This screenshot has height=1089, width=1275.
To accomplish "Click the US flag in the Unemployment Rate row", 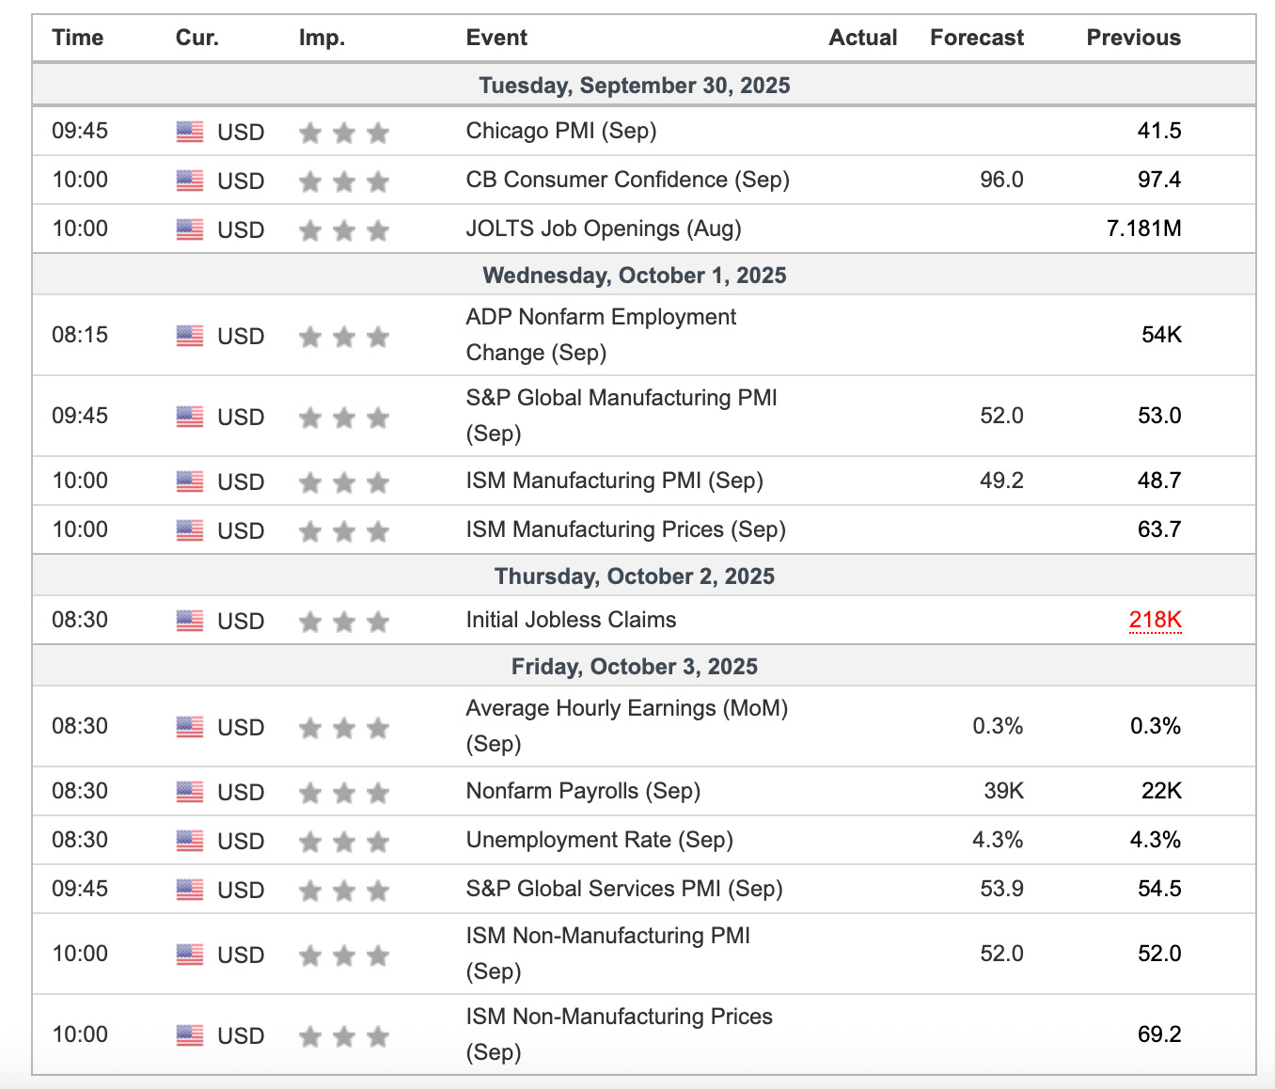I will click(190, 841).
